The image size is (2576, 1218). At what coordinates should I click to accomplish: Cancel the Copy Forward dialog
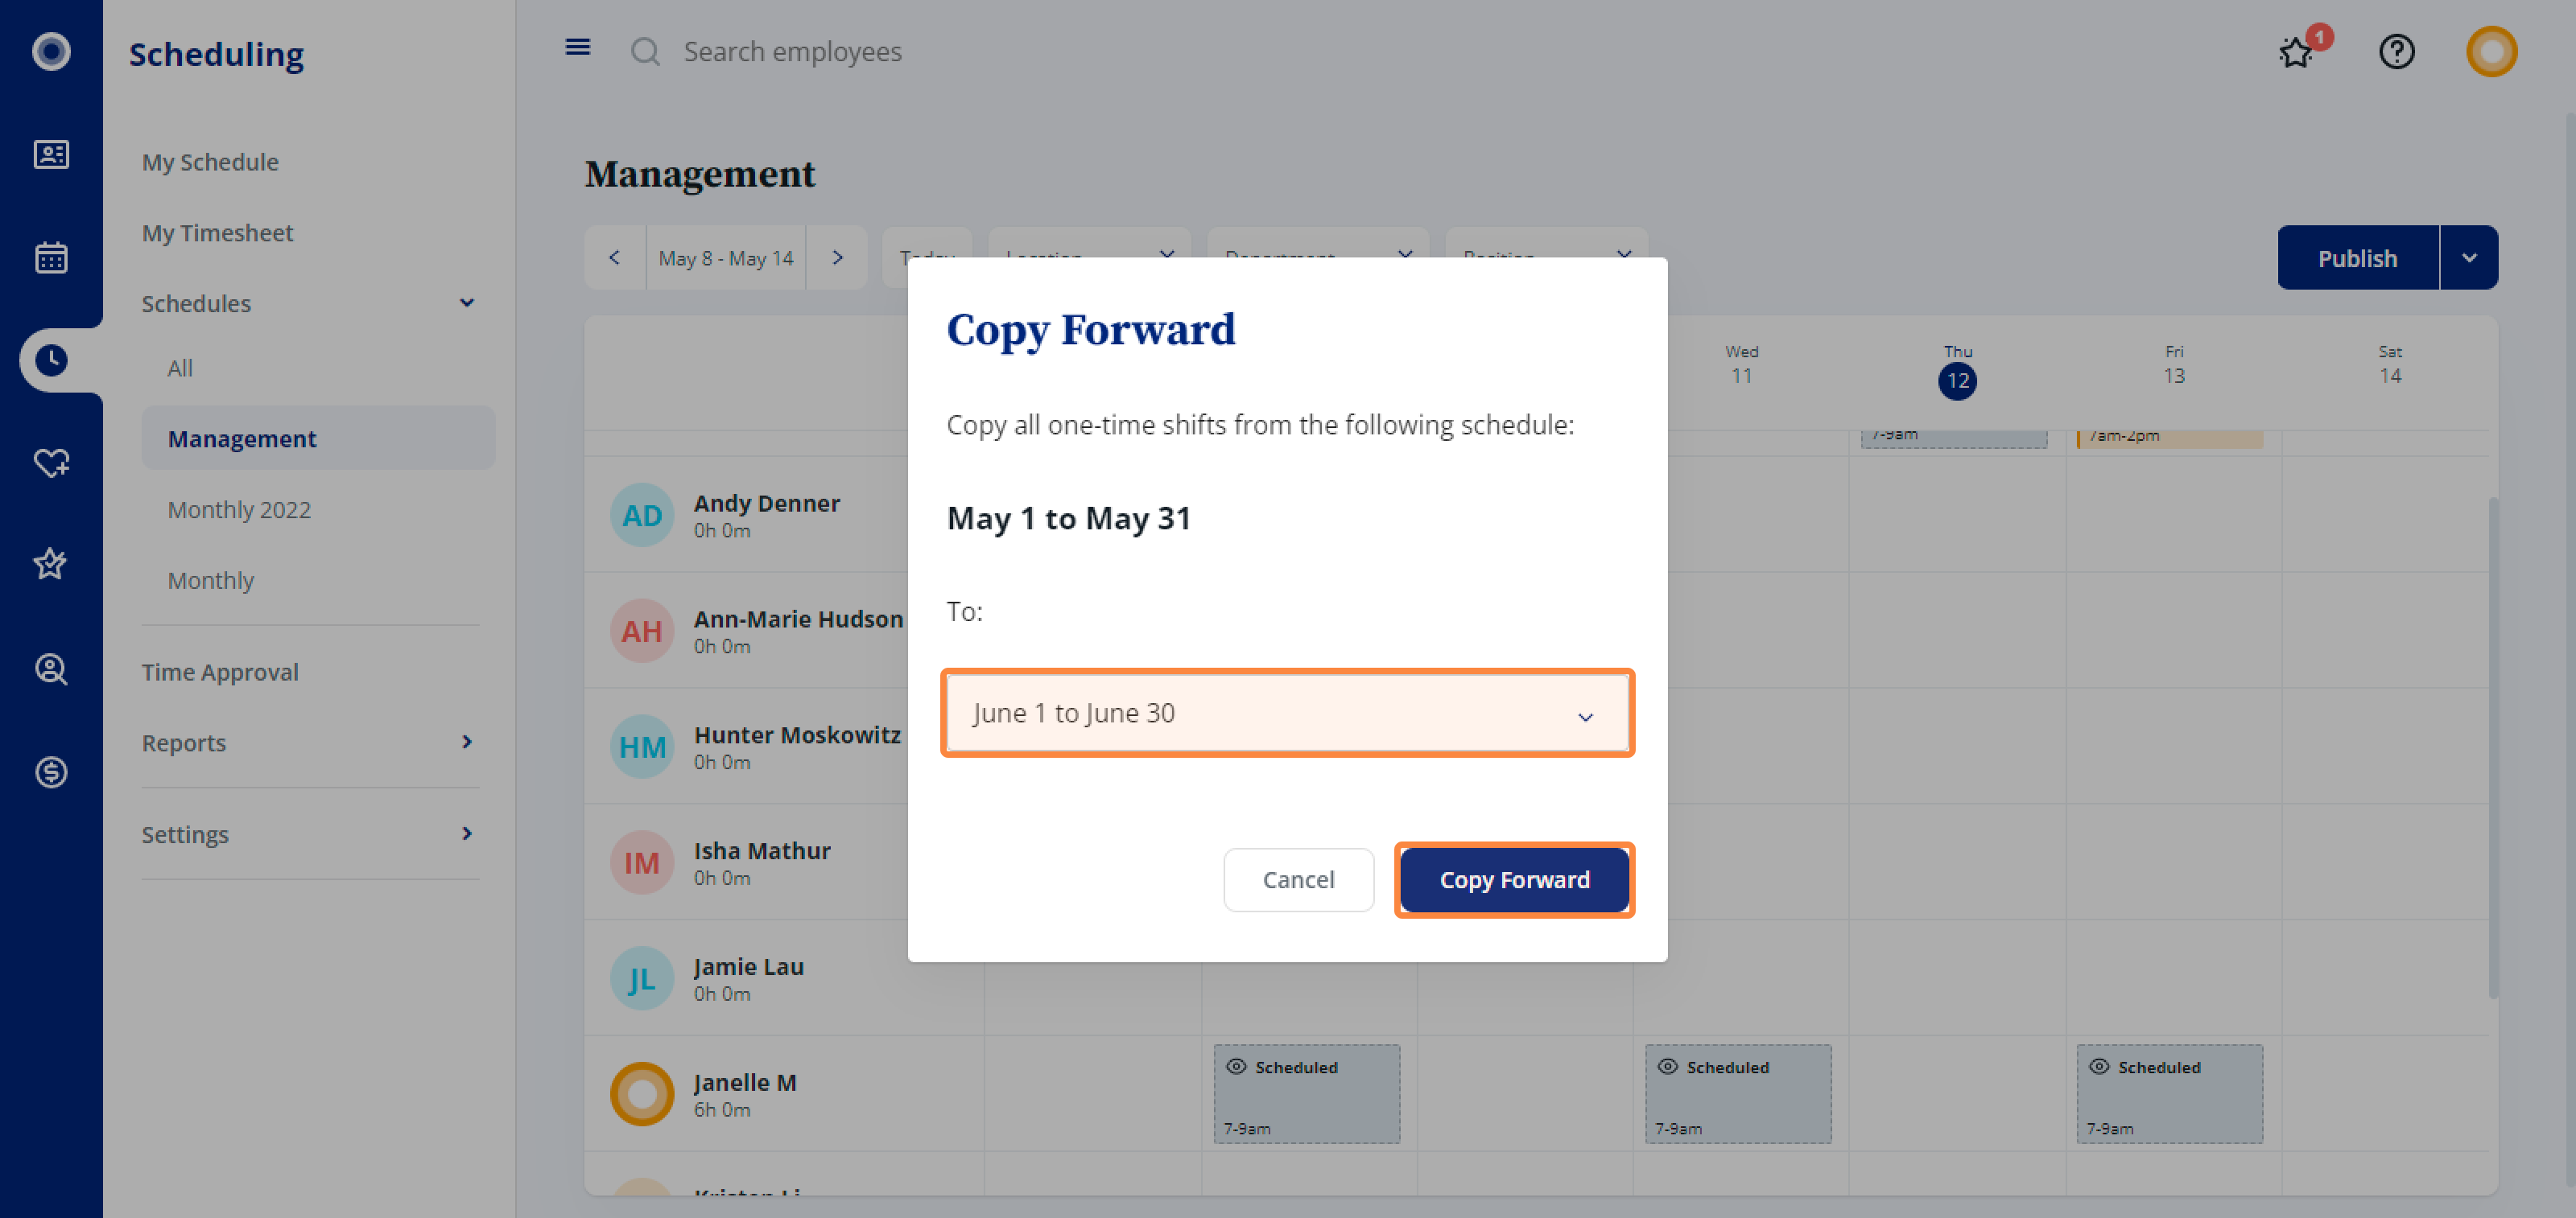tap(1298, 879)
